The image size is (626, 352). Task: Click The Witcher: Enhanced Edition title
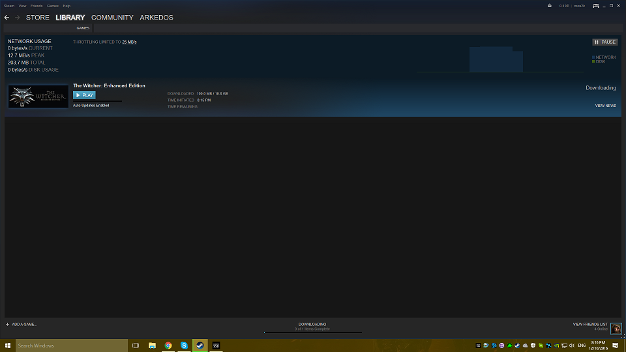109,86
